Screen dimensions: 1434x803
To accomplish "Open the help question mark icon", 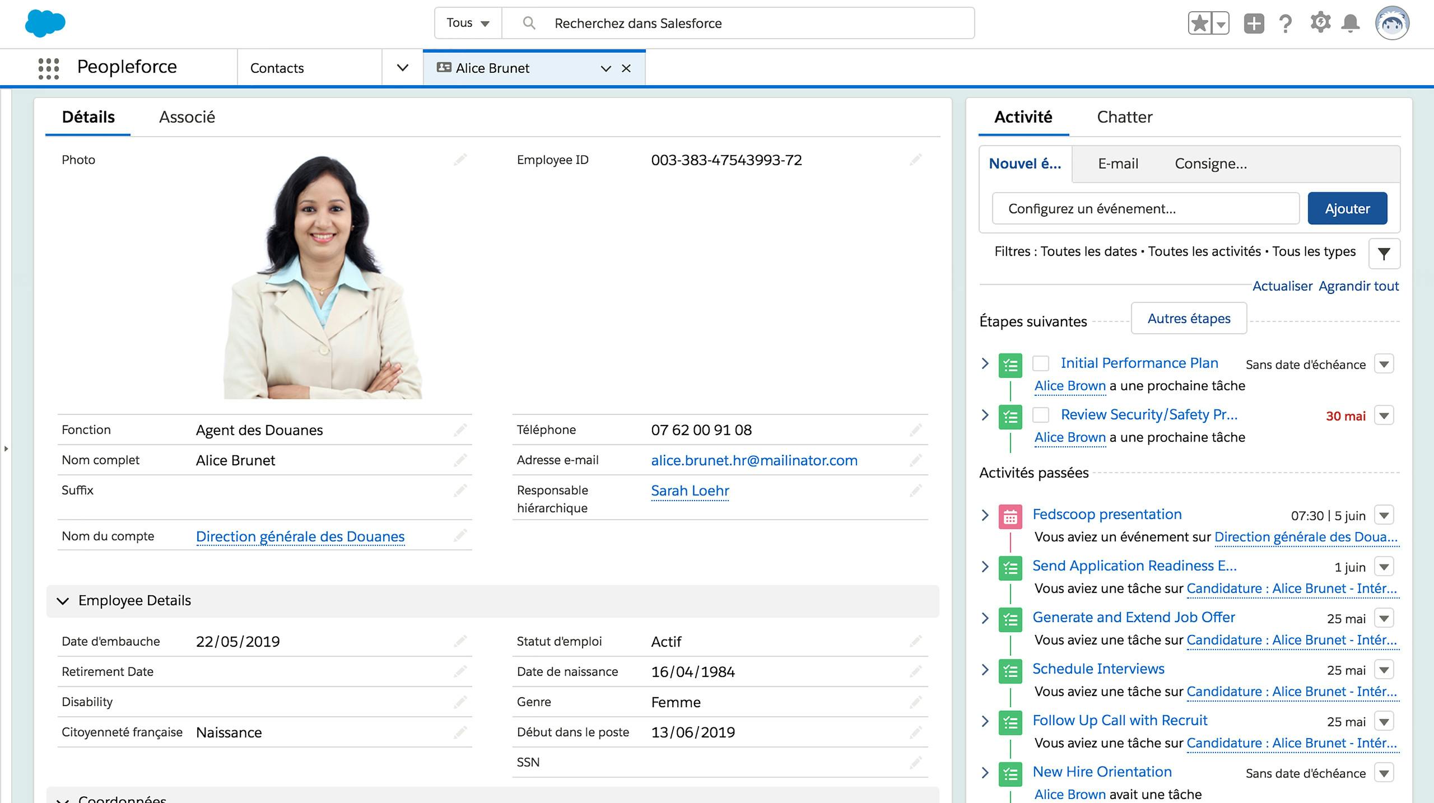I will click(x=1286, y=24).
